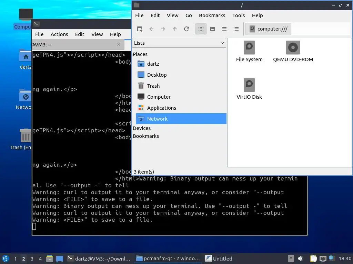Expand the Bookmarks sidebar section

(146, 136)
